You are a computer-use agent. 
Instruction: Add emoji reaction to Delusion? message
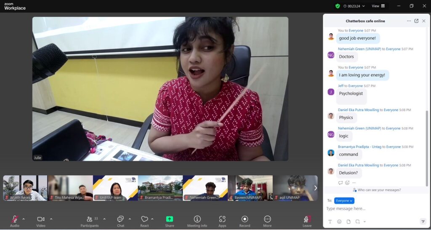[x=347, y=183]
